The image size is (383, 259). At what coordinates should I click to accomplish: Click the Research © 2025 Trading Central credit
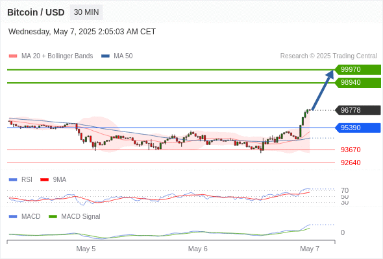click(x=328, y=56)
